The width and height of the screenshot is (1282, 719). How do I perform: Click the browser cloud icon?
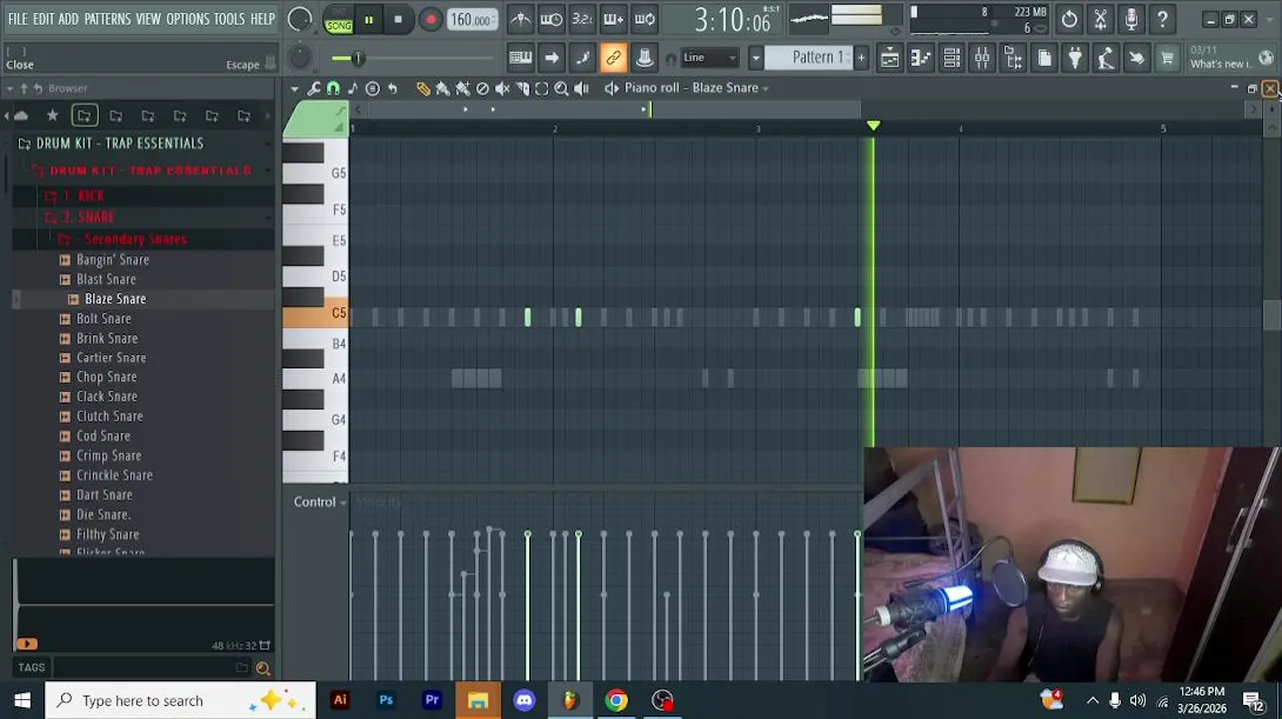click(20, 116)
